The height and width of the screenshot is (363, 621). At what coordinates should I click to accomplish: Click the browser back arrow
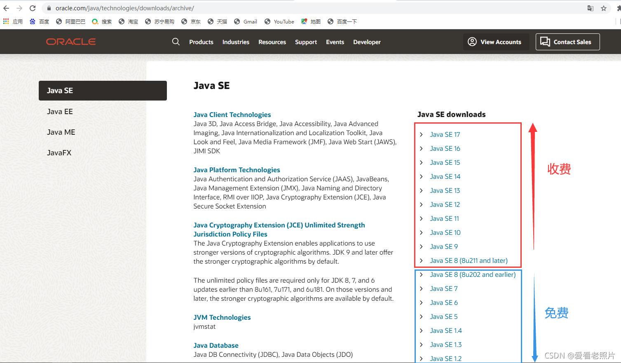click(x=6, y=8)
